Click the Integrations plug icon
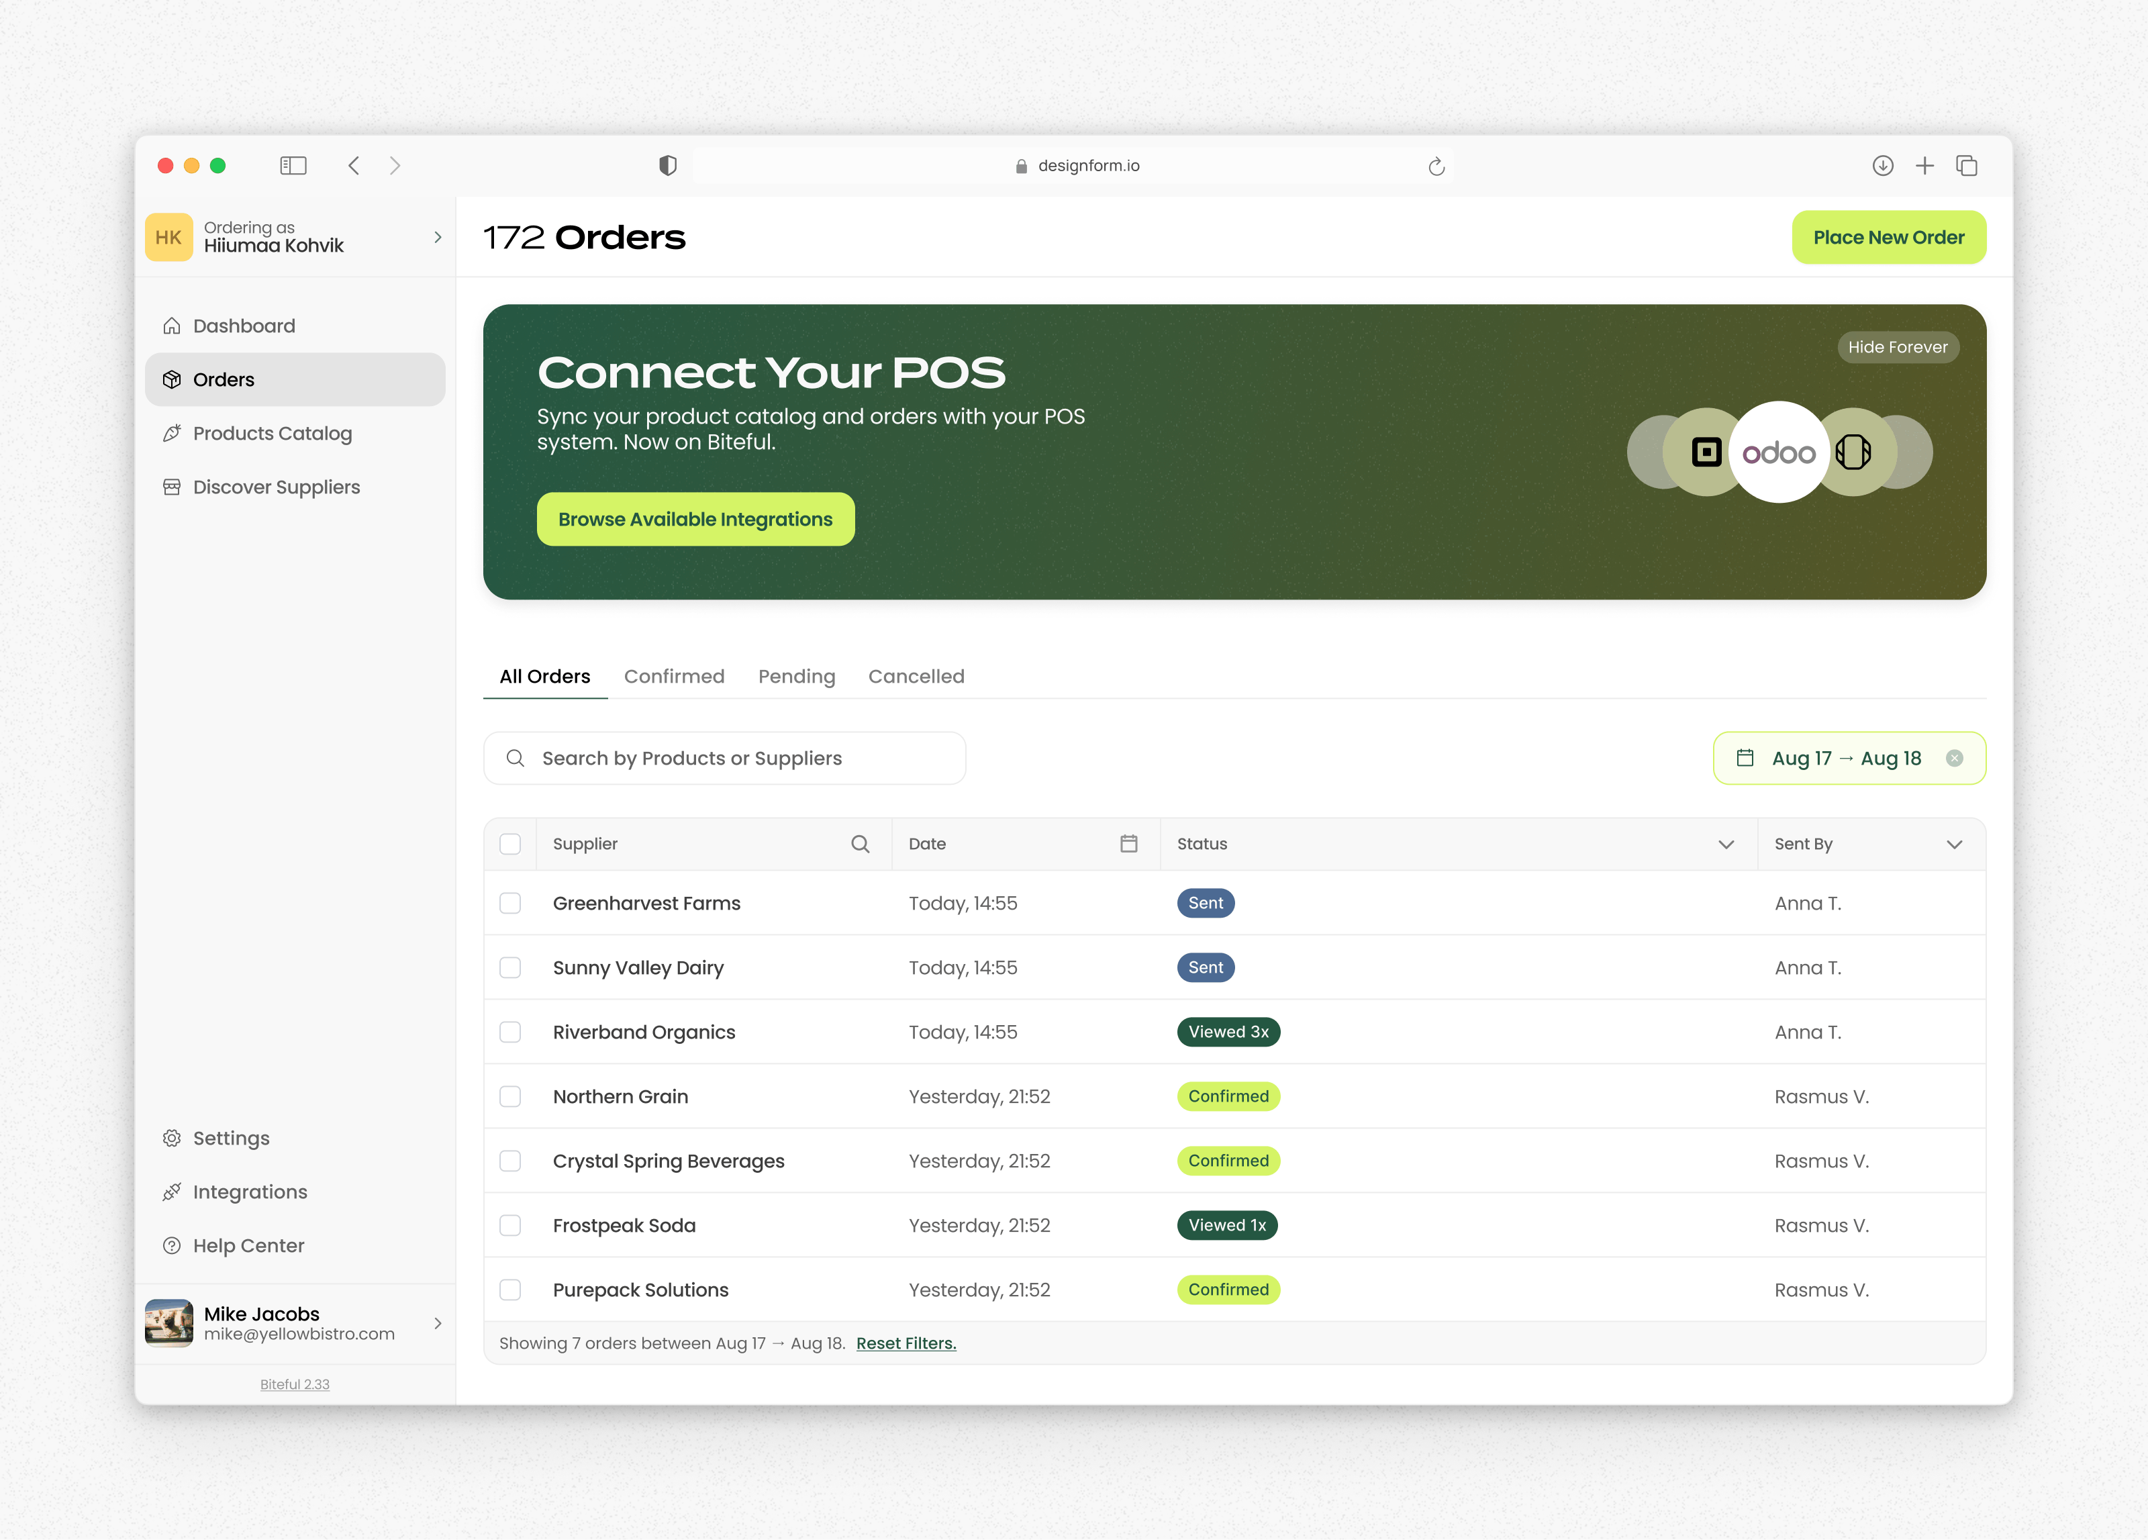 171,1192
